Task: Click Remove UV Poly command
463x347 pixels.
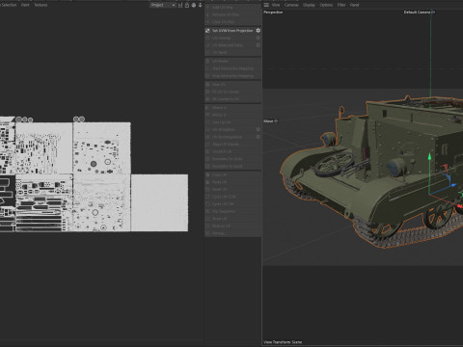Action: [x=232, y=14]
